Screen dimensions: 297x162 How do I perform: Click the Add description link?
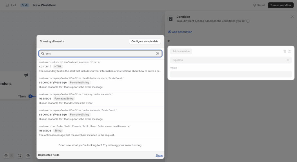(x=182, y=32)
